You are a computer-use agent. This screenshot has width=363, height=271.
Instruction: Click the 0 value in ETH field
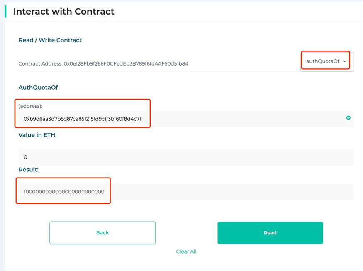(x=25, y=157)
